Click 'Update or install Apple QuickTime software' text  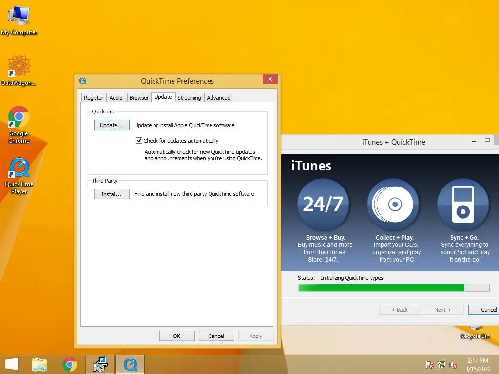click(x=185, y=125)
